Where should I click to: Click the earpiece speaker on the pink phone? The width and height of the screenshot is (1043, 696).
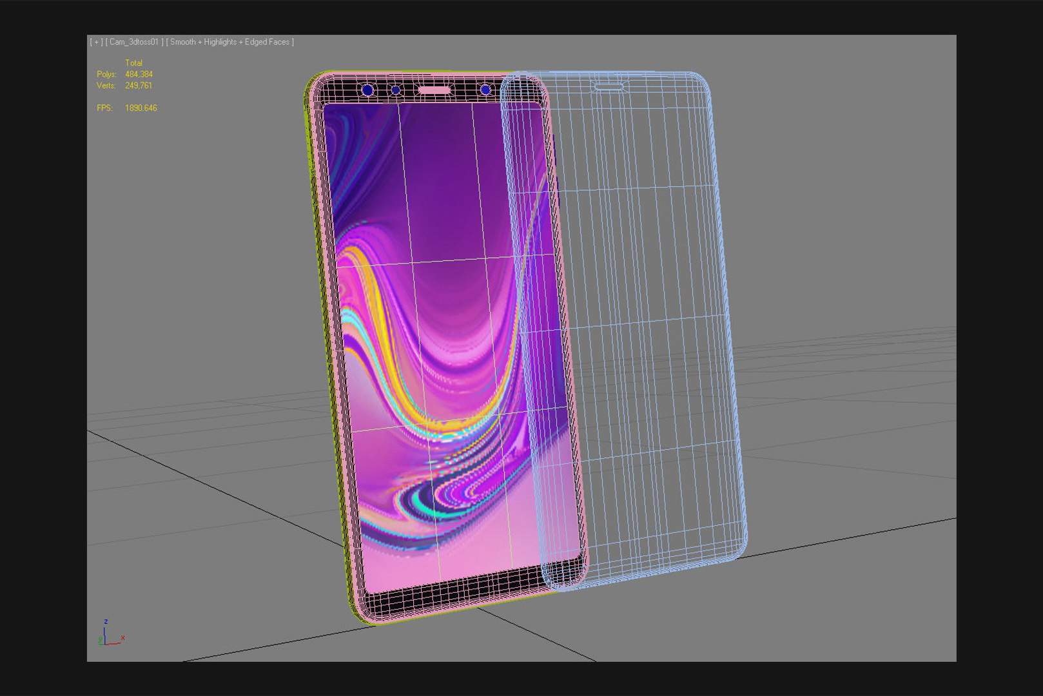coord(435,90)
